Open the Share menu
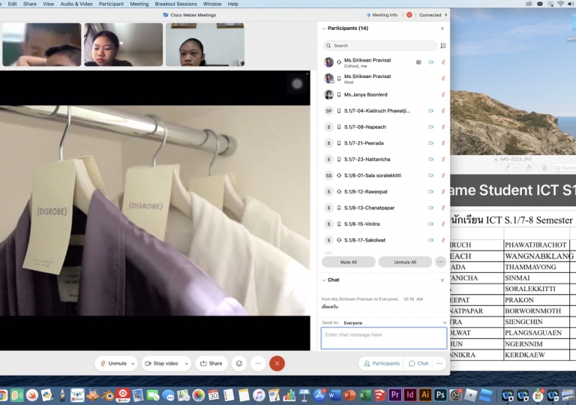 (x=30, y=4)
